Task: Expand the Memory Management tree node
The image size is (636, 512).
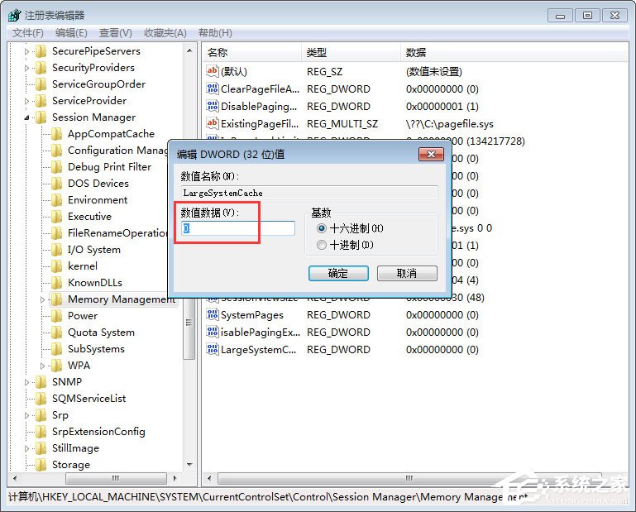Action: point(42,299)
